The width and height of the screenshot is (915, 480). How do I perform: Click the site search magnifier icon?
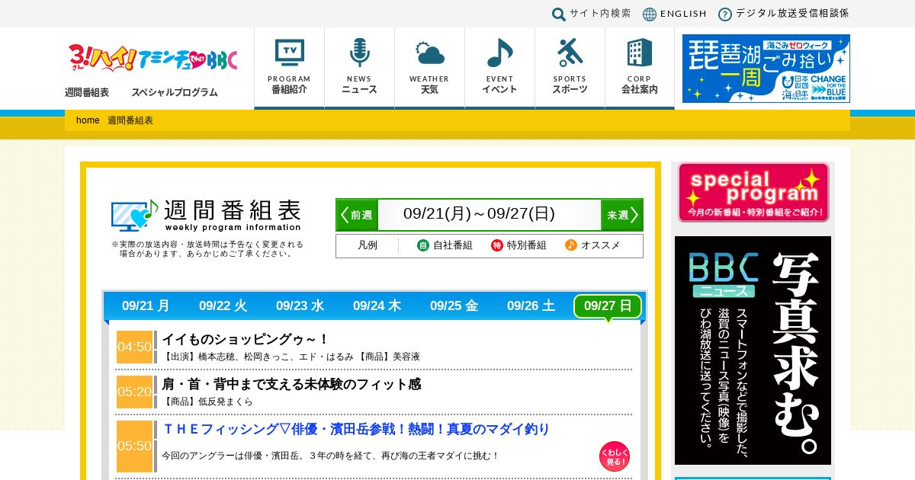[x=559, y=14]
